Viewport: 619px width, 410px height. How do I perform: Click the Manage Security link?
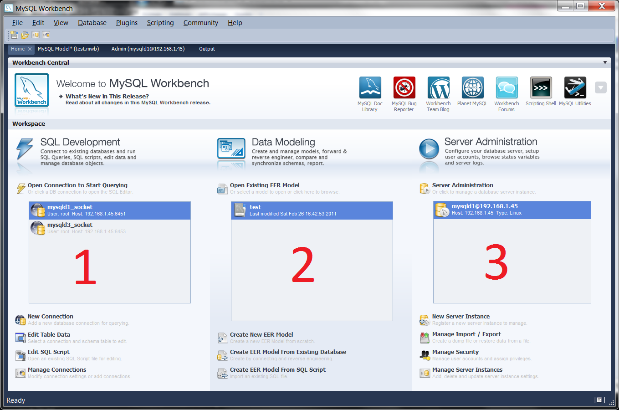point(455,352)
